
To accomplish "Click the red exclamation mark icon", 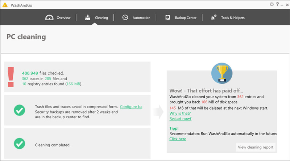I will (11, 77).
